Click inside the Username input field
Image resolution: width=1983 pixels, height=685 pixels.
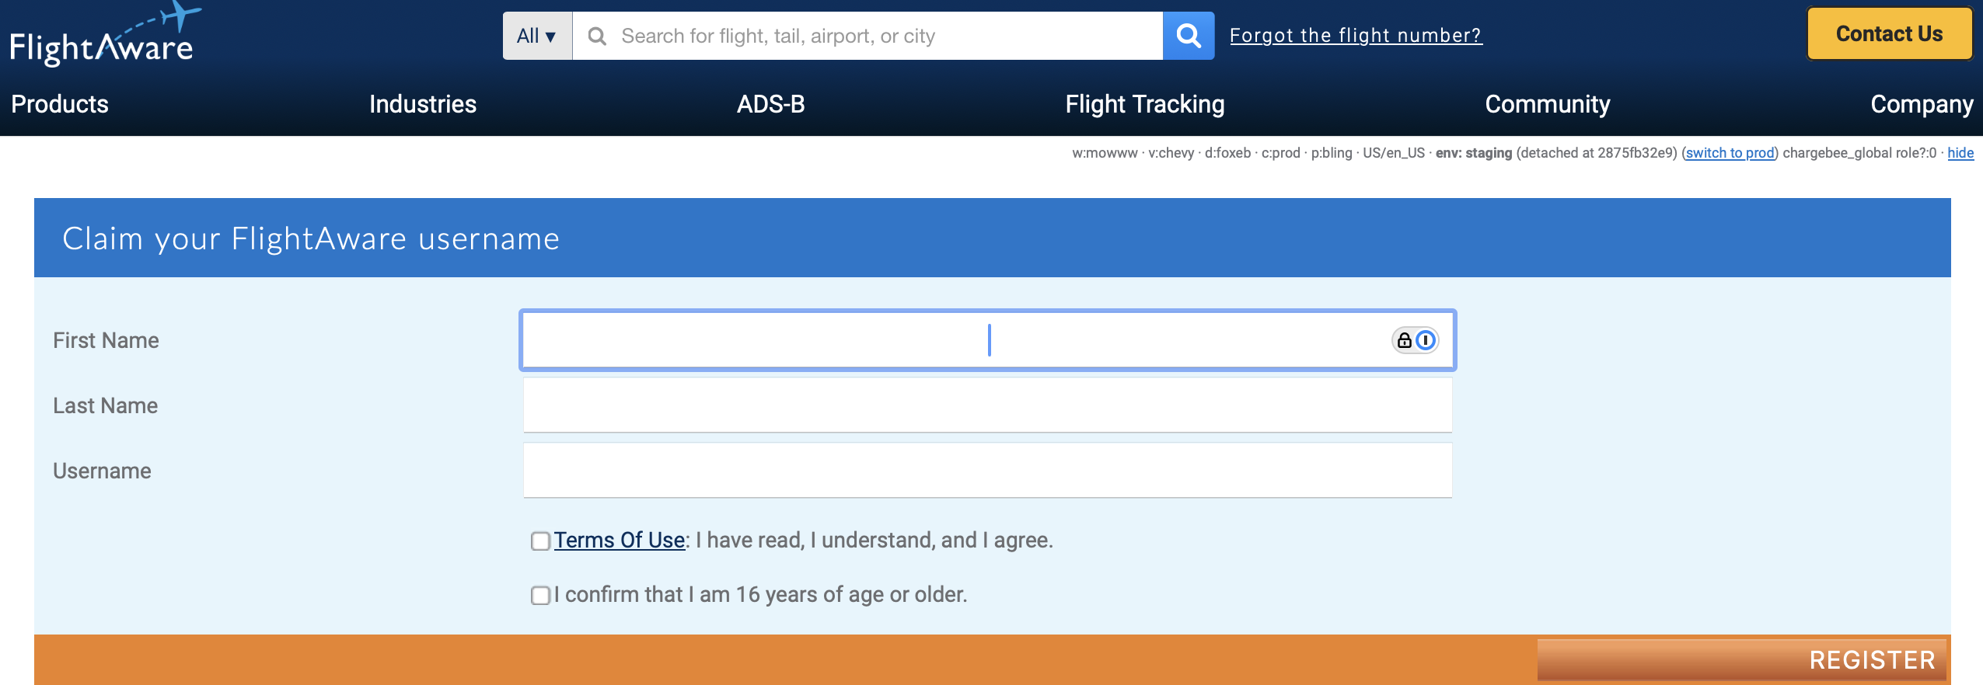[986, 469]
